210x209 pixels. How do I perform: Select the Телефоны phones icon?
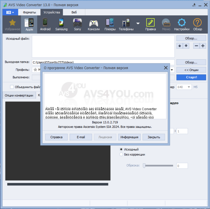point(126,24)
